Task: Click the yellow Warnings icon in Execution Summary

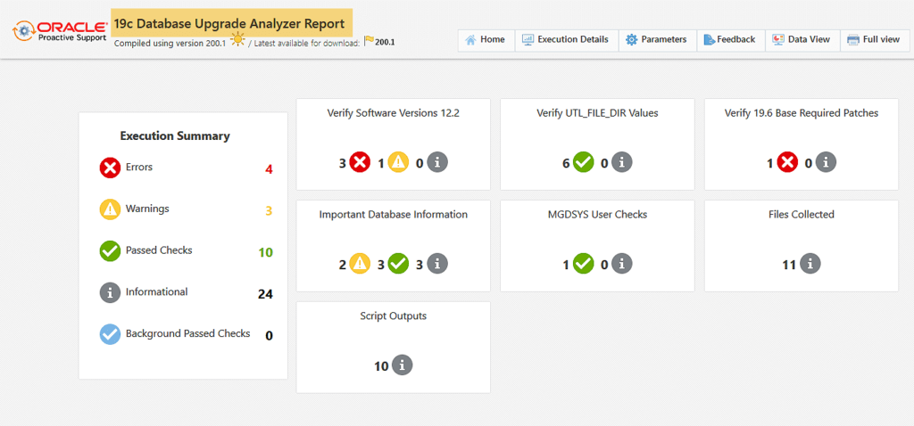Action: (x=110, y=209)
